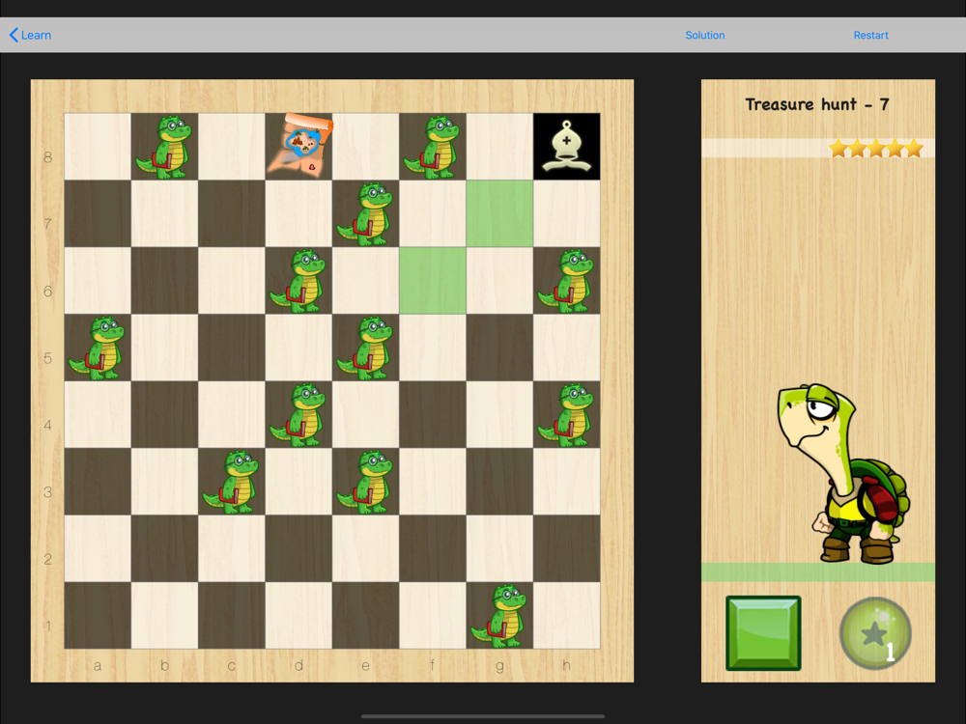Click empty square h7
The image size is (966, 724).
(567, 213)
